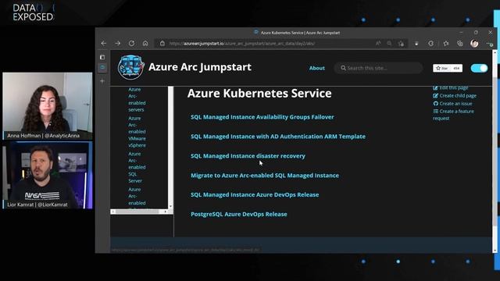Click sidebar horizontal scrollbar right arrow

(x=165, y=212)
